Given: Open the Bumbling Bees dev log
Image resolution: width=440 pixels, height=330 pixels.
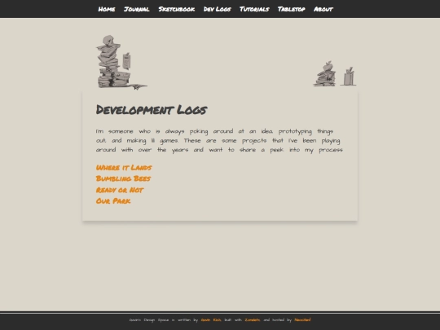Looking at the screenshot, I should coord(123,178).
